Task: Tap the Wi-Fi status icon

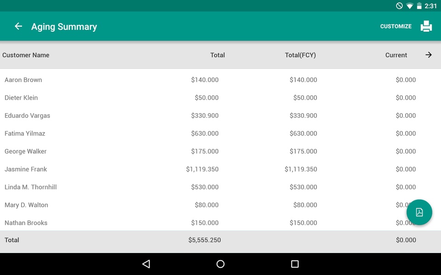Action: point(409,6)
